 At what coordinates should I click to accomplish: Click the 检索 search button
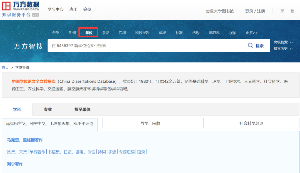259,46
